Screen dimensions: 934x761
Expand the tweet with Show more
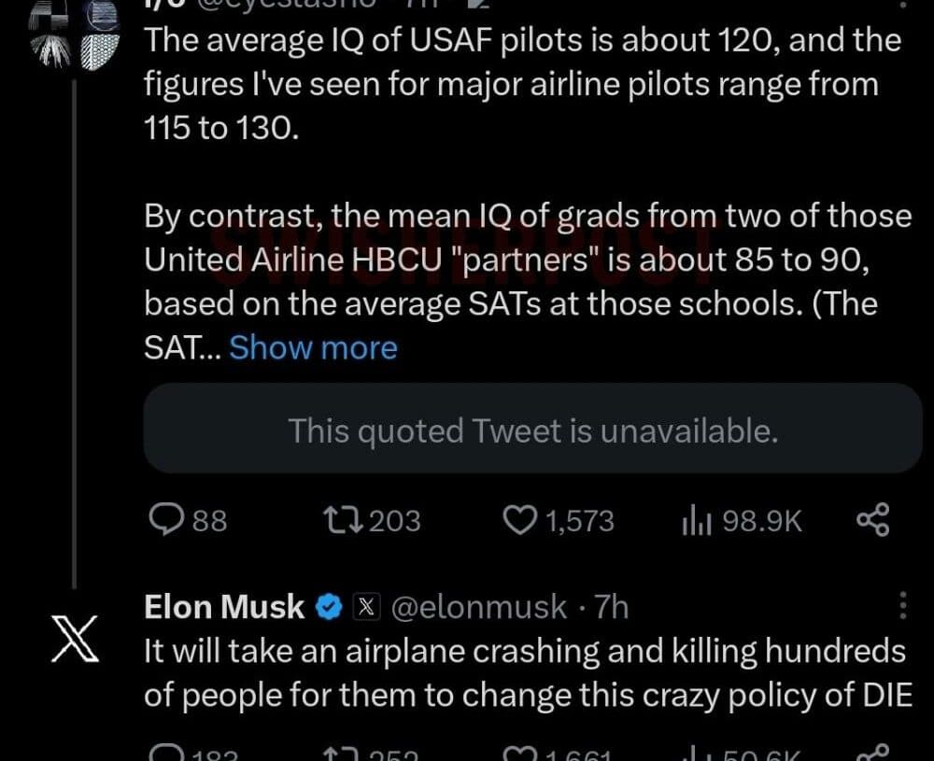(313, 348)
